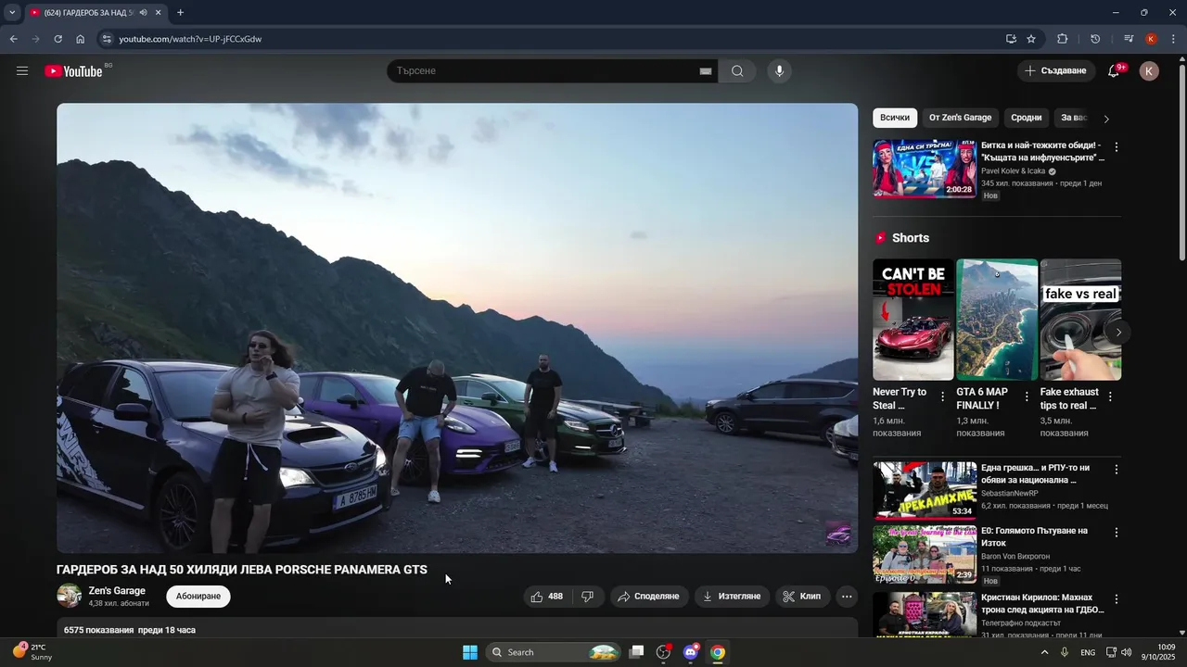Viewport: 1187px width, 667px height.
Task: Like the video with thumbs up
Action: click(x=546, y=597)
